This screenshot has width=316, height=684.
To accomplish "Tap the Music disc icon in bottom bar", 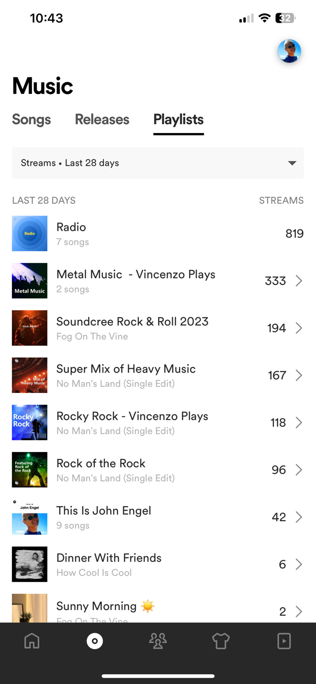I will point(95,641).
